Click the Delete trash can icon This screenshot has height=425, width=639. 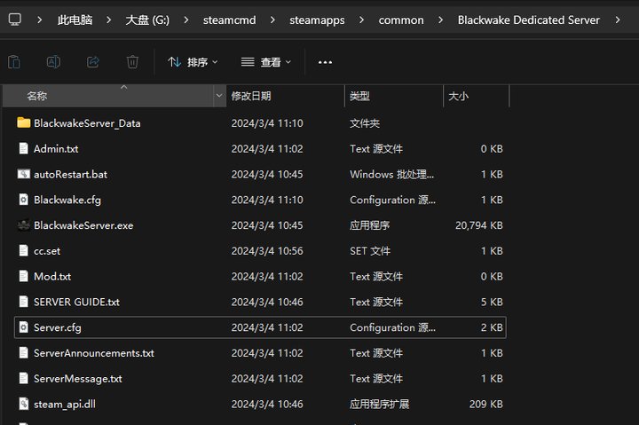coord(132,62)
